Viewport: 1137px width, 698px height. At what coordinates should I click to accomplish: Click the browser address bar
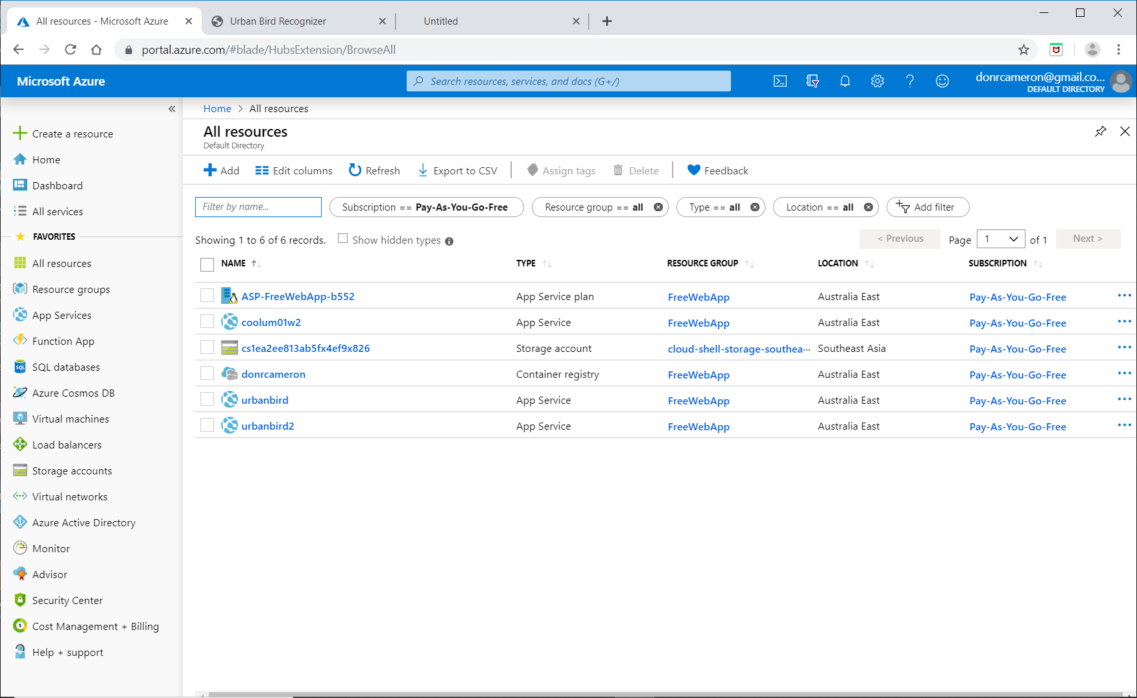click(571, 50)
